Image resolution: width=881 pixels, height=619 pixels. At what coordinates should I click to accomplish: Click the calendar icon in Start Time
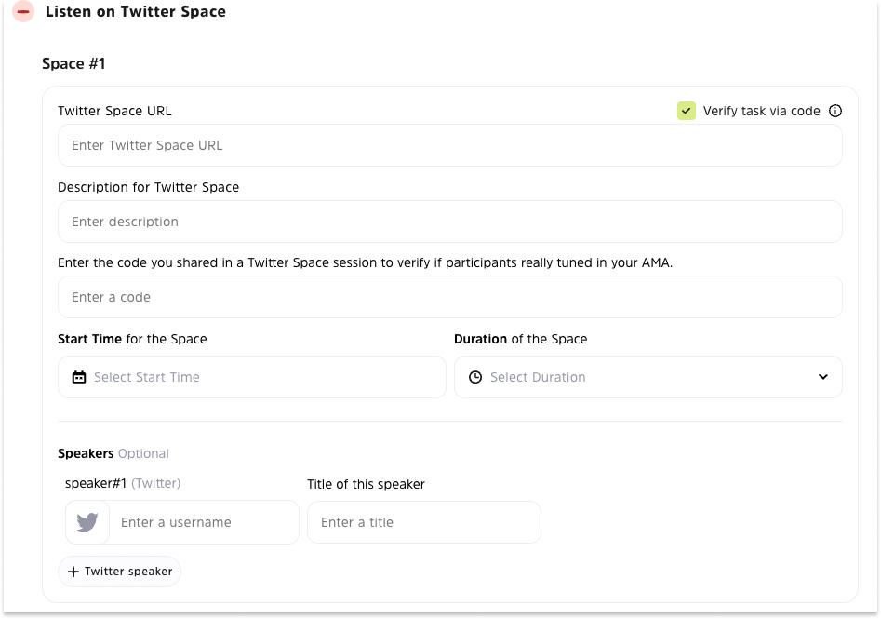point(79,377)
